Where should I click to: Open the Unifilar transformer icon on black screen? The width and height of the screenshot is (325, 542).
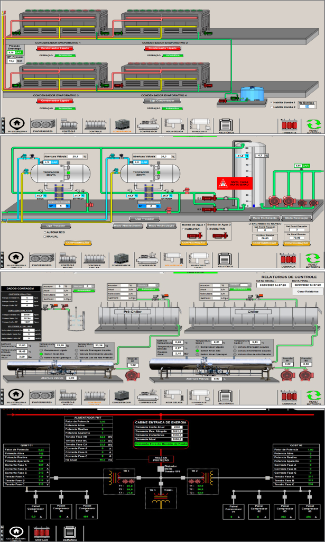coord(41,532)
